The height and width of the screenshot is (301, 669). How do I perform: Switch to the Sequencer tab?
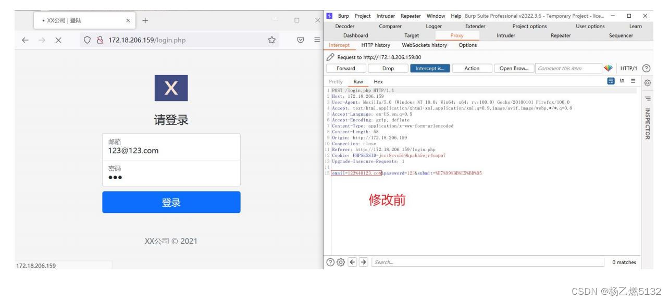621,35
